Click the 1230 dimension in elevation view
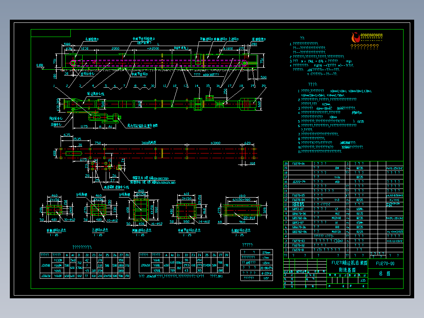The image size is (424, 318). click(85, 48)
